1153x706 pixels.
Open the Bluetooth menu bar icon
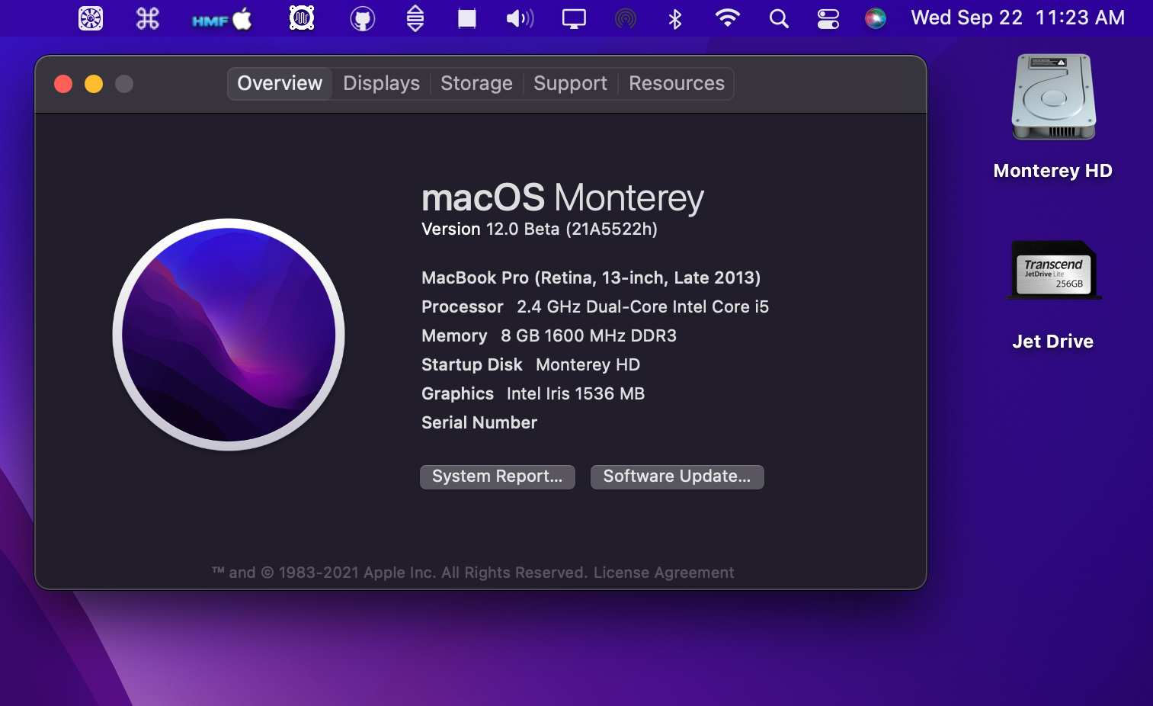(x=675, y=18)
